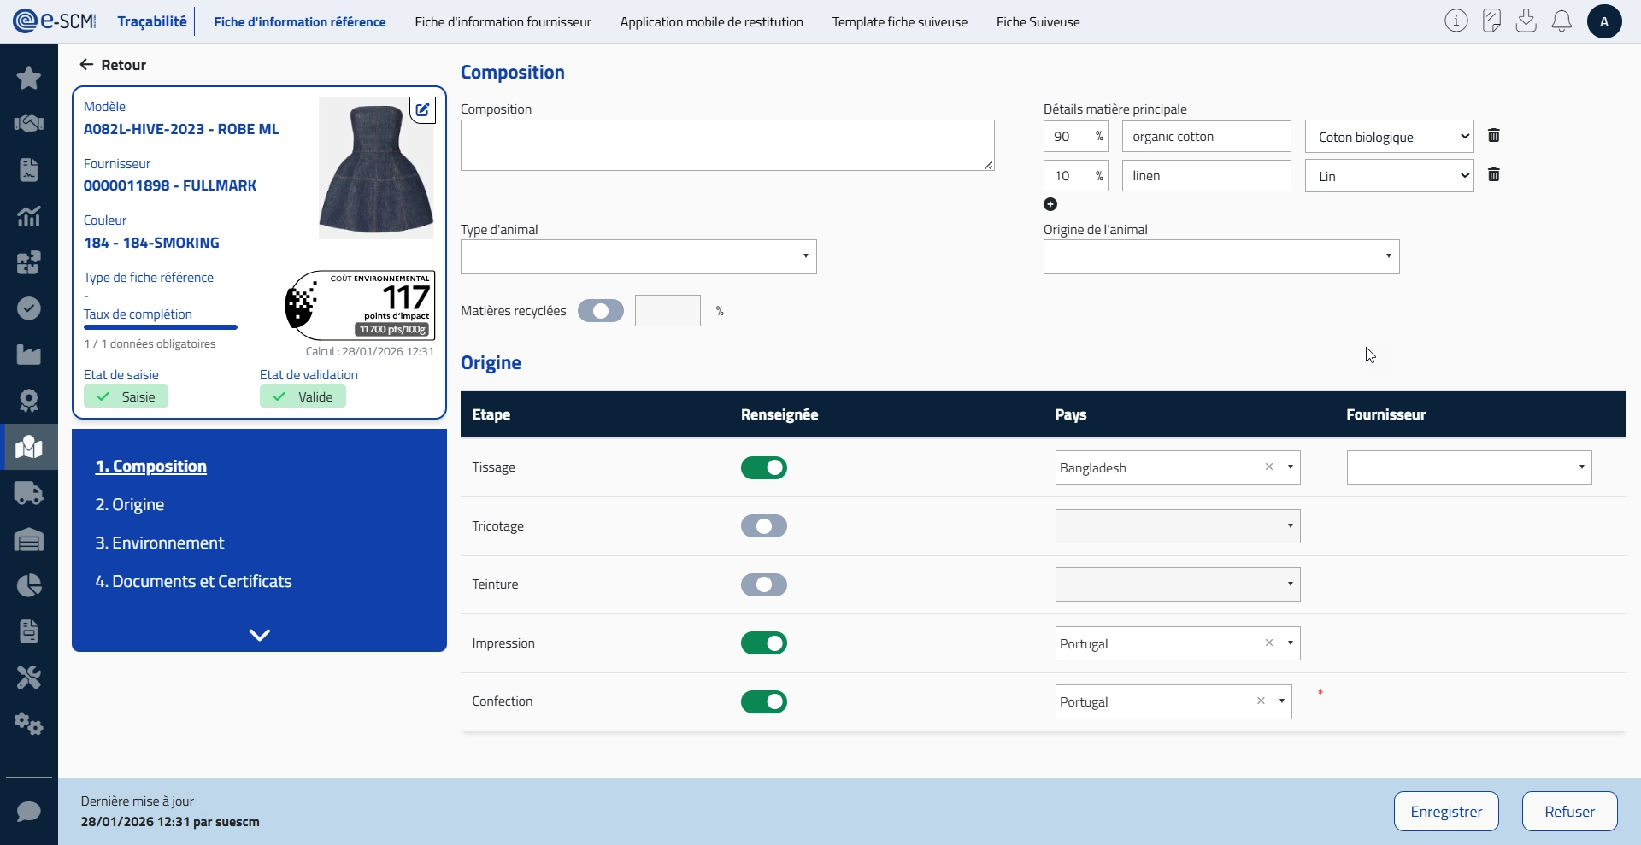
Task: Click the edit pencil icon on dress image
Action: (x=422, y=109)
